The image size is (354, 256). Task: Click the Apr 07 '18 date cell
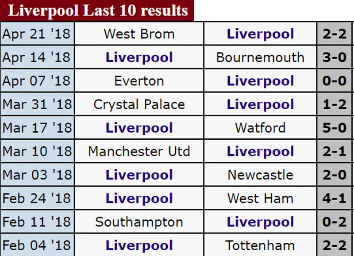tap(37, 81)
